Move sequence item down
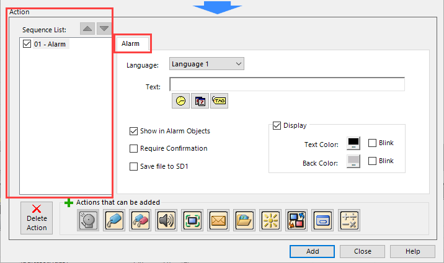Screen dimensions: 444x263 104,29
